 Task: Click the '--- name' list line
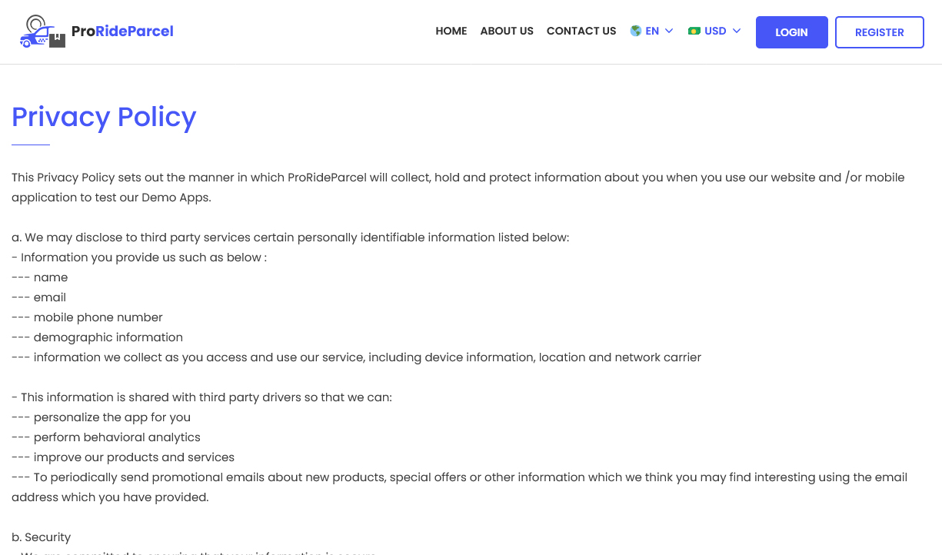pos(40,277)
